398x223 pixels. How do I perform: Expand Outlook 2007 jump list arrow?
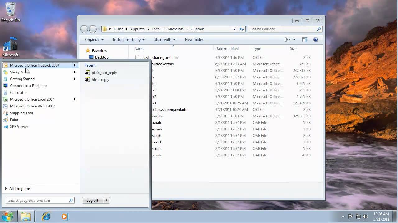pyautogui.click(x=75, y=65)
